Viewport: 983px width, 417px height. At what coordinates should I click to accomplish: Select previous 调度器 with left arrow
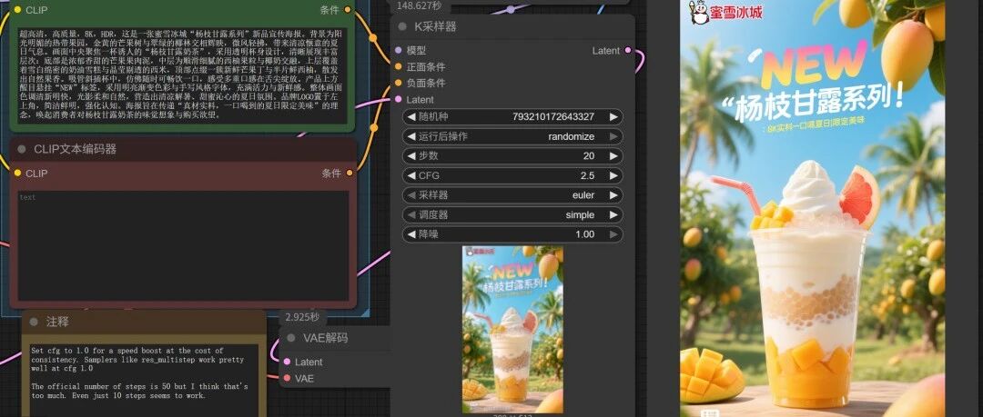(411, 214)
